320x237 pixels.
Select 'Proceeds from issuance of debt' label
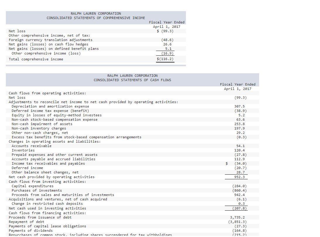point(40,217)
